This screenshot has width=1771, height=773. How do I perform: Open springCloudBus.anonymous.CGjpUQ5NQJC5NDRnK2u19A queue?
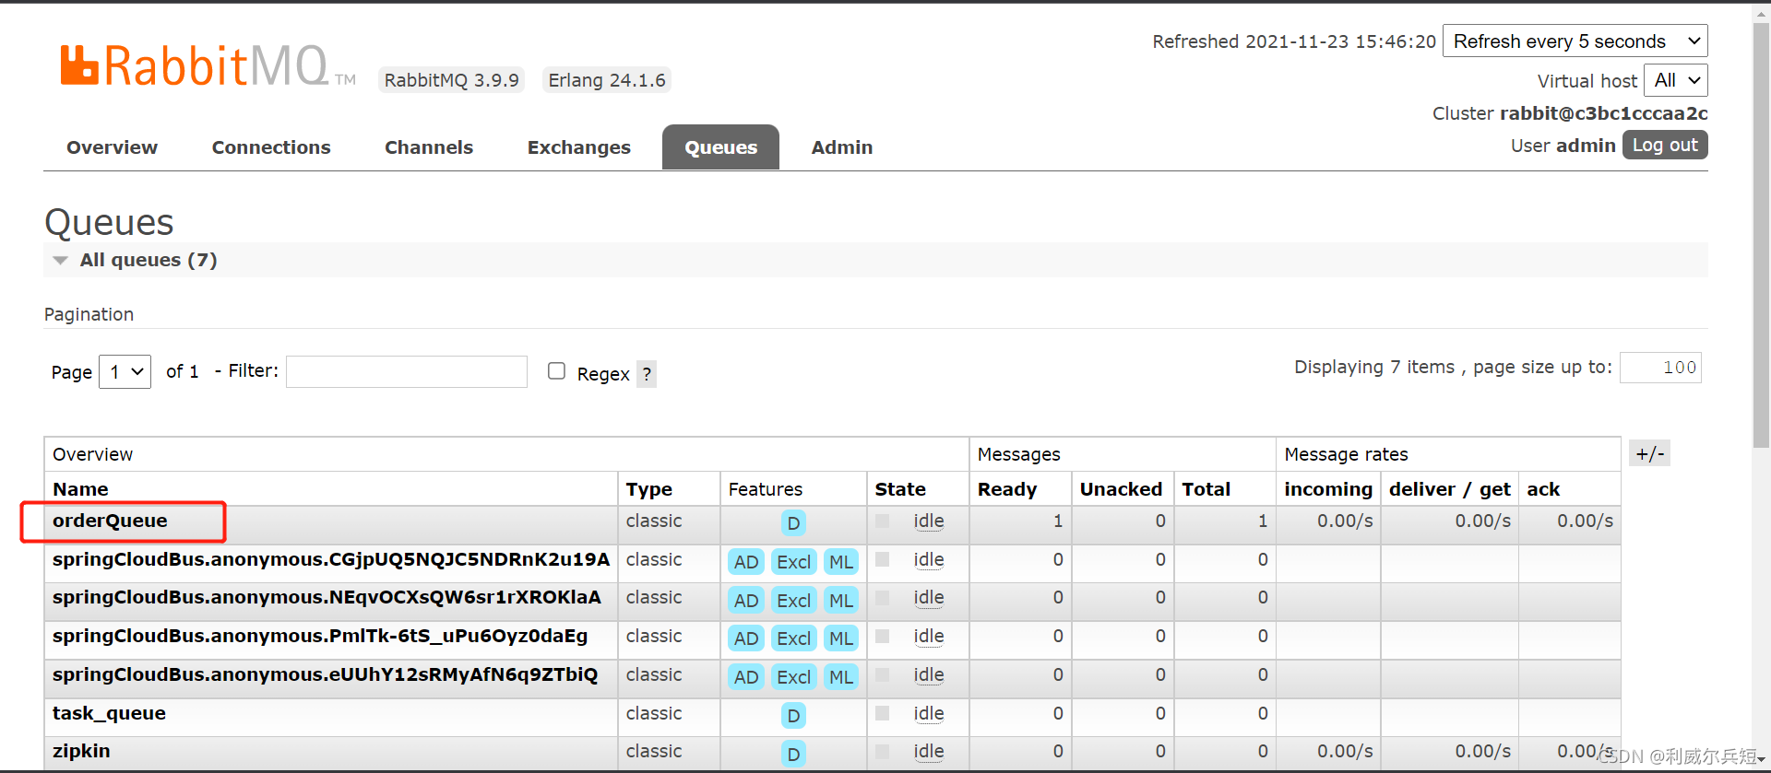pos(331,559)
